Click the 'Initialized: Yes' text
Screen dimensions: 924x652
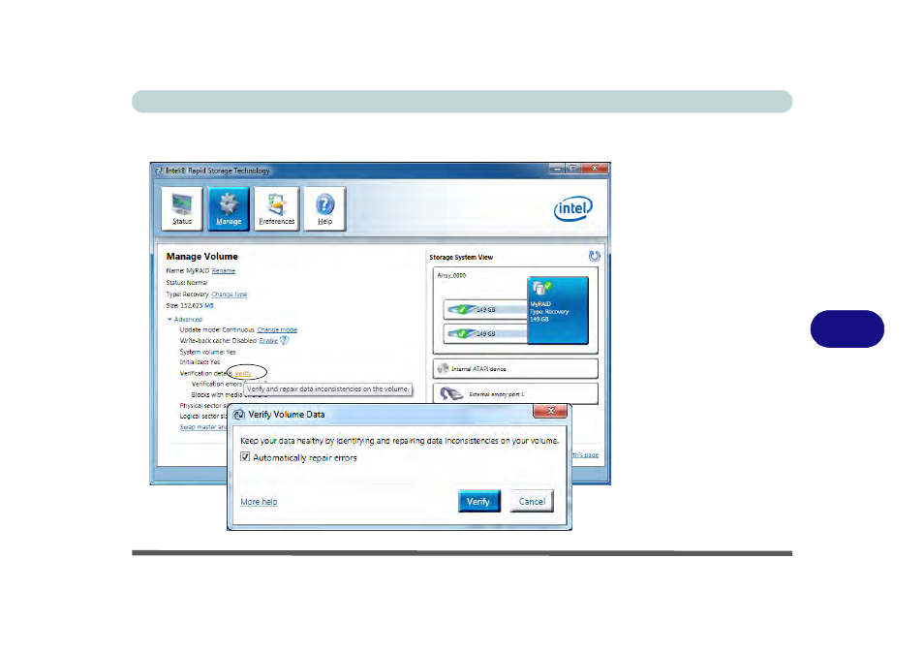pos(200,362)
